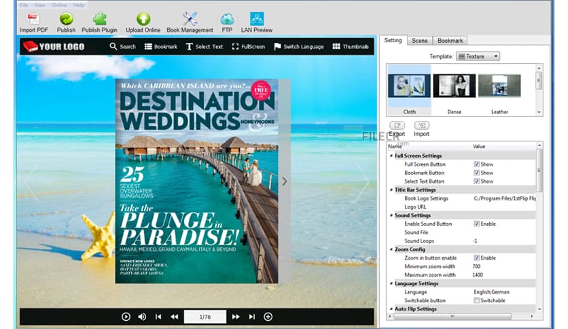Collapse Title Bar Settings group
This screenshot has height=329, width=568.
[391, 190]
